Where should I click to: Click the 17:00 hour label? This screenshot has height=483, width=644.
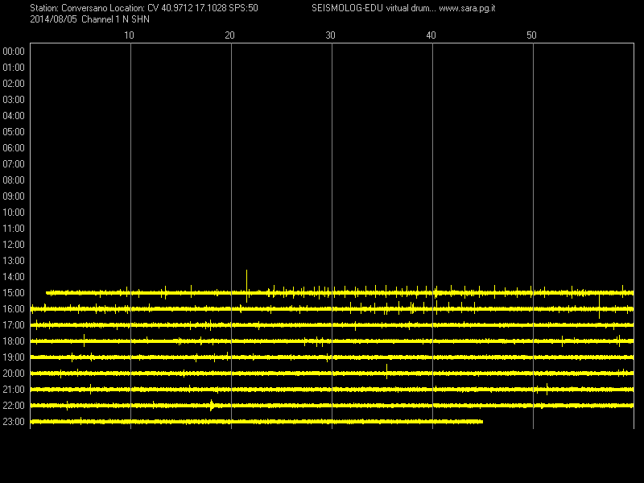pyautogui.click(x=14, y=325)
